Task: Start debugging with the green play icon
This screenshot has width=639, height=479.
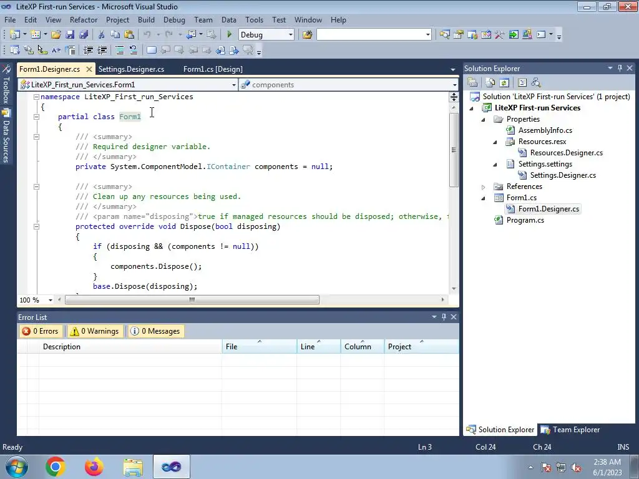Action: click(229, 35)
